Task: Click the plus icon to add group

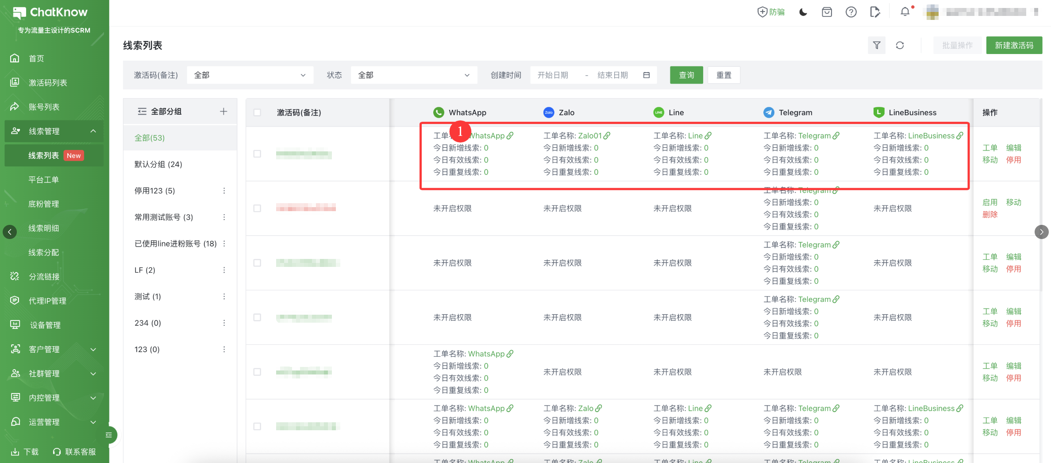Action: pyautogui.click(x=223, y=112)
